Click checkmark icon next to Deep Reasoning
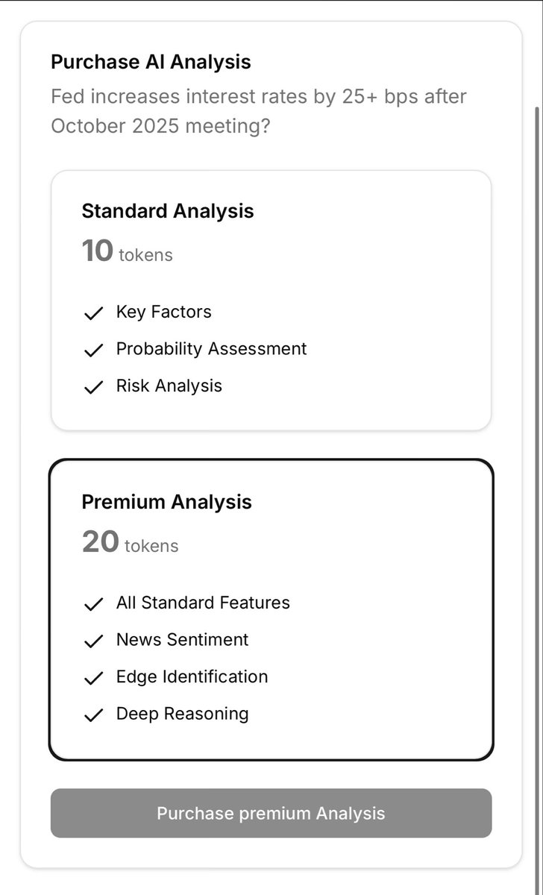This screenshot has height=895, width=543. [x=93, y=715]
